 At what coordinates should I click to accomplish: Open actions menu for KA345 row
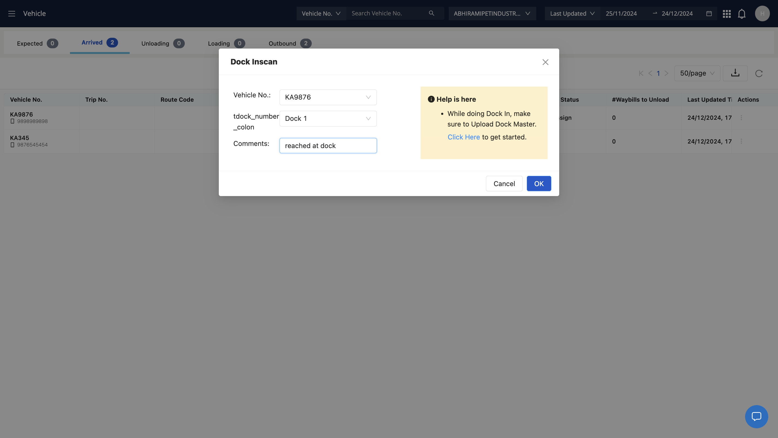pos(741,141)
